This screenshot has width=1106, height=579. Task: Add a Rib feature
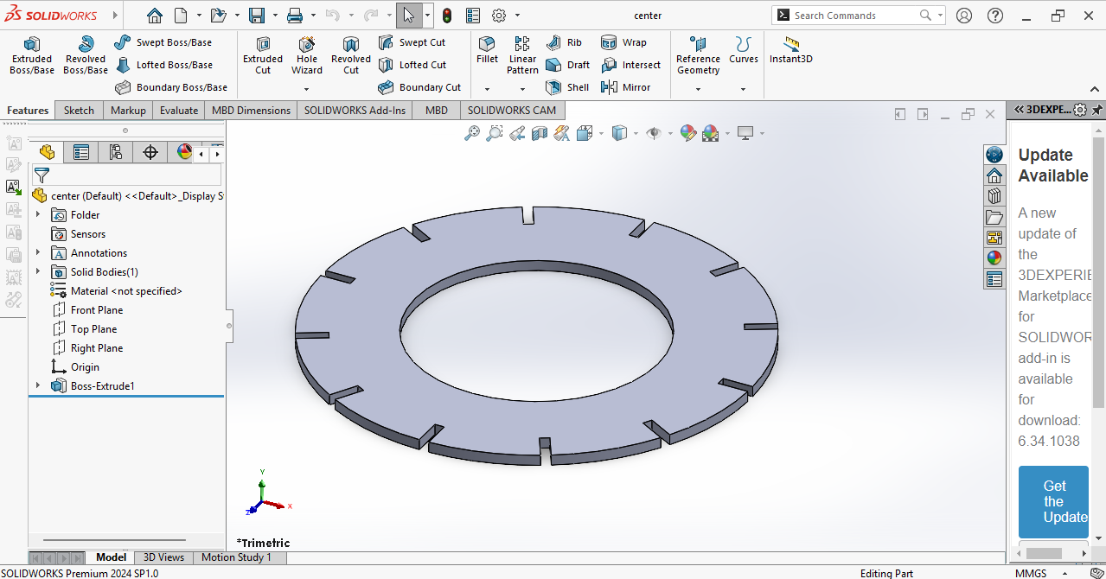click(564, 42)
